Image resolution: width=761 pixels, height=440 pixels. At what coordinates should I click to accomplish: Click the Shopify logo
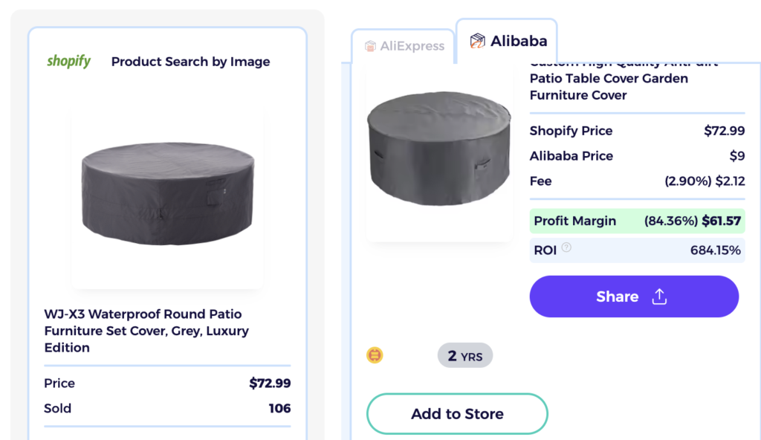pyautogui.click(x=68, y=62)
